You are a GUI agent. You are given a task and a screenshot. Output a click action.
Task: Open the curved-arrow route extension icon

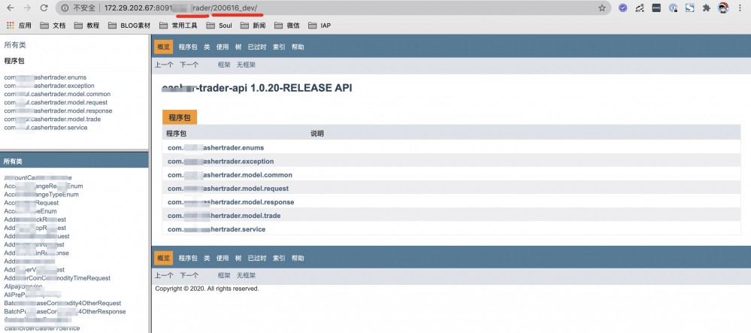640,8
